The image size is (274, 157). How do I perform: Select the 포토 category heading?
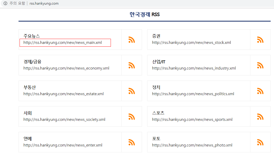(x=156, y=139)
